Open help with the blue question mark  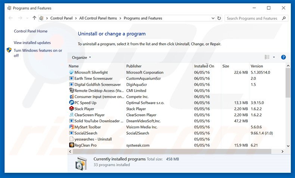283,57
